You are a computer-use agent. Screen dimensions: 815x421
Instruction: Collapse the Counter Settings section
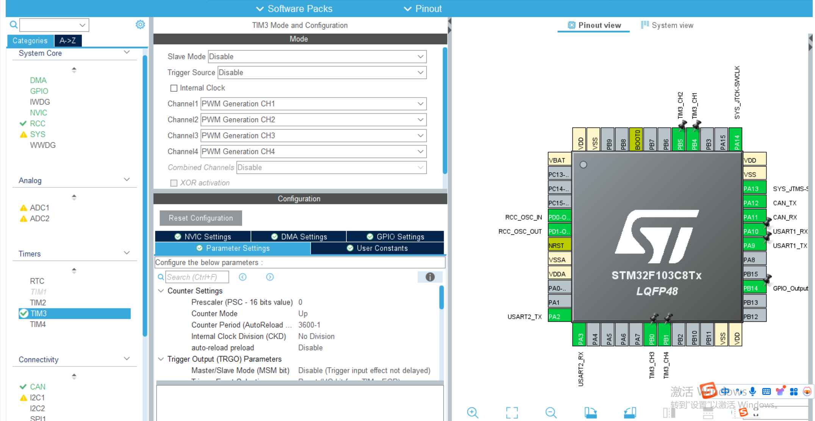tap(161, 291)
